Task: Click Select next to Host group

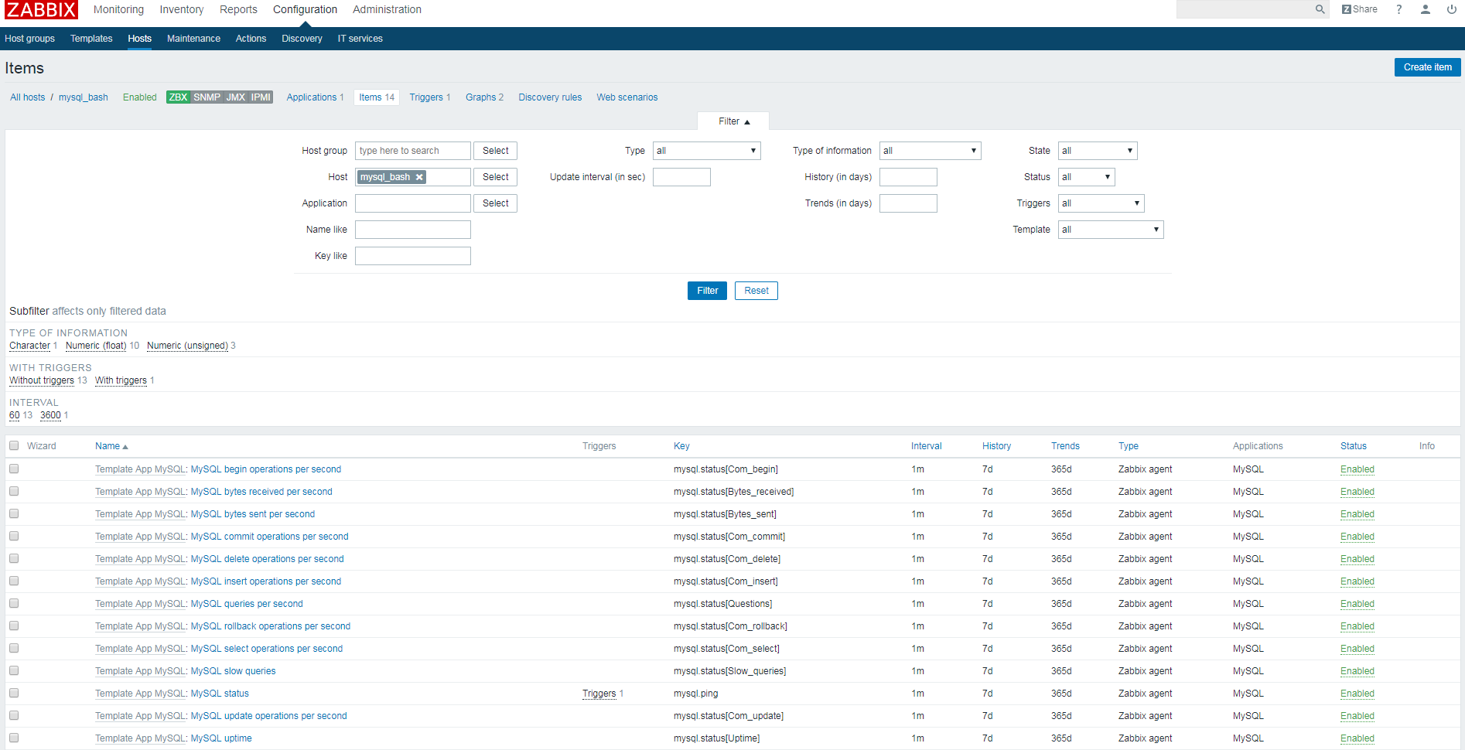Action: pyautogui.click(x=495, y=151)
